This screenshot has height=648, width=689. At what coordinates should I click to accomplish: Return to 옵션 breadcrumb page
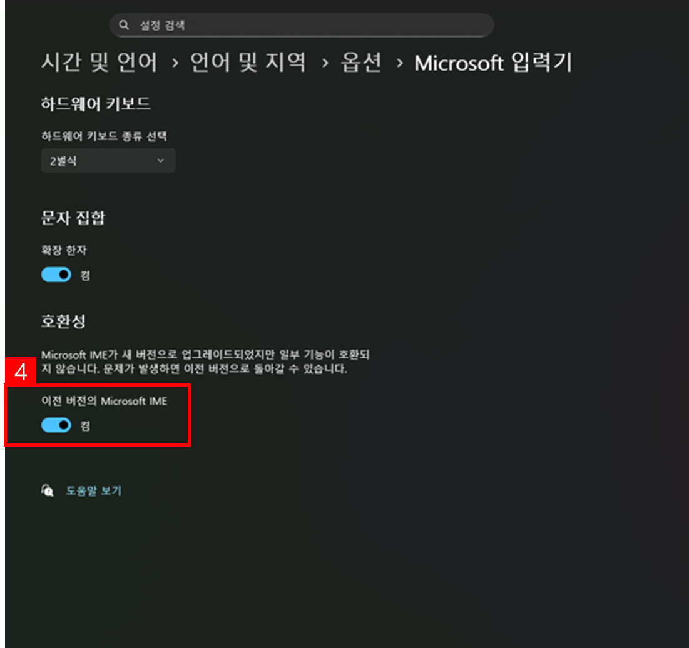click(x=361, y=62)
